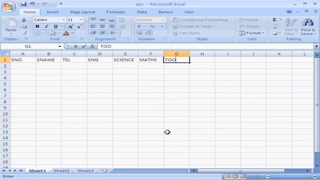The width and height of the screenshot is (320, 180).
Task: Click Insert in the Cells group
Action: [250, 20]
